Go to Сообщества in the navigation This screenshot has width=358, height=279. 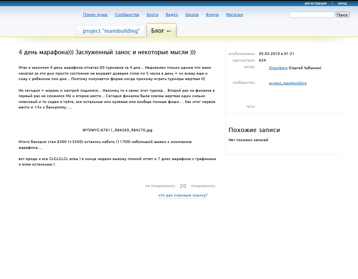pyautogui.click(x=127, y=15)
